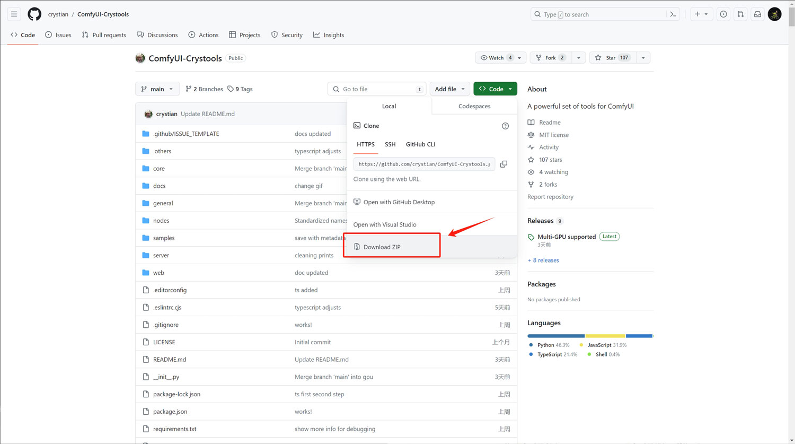This screenshot has height=444, width=795.
Task: Open the Add file dropdown
Action: coord(450,89)
